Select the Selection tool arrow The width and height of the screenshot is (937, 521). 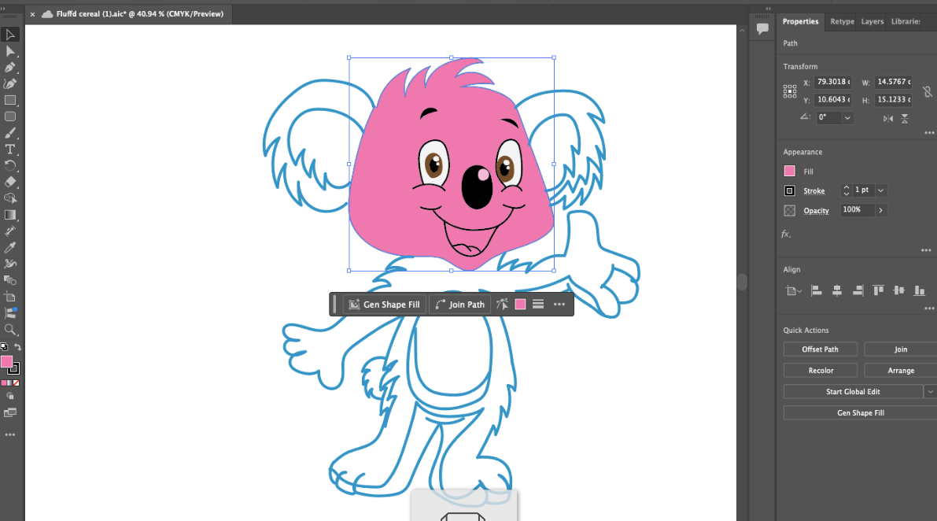pyautogui.click(x=10, y=35)
